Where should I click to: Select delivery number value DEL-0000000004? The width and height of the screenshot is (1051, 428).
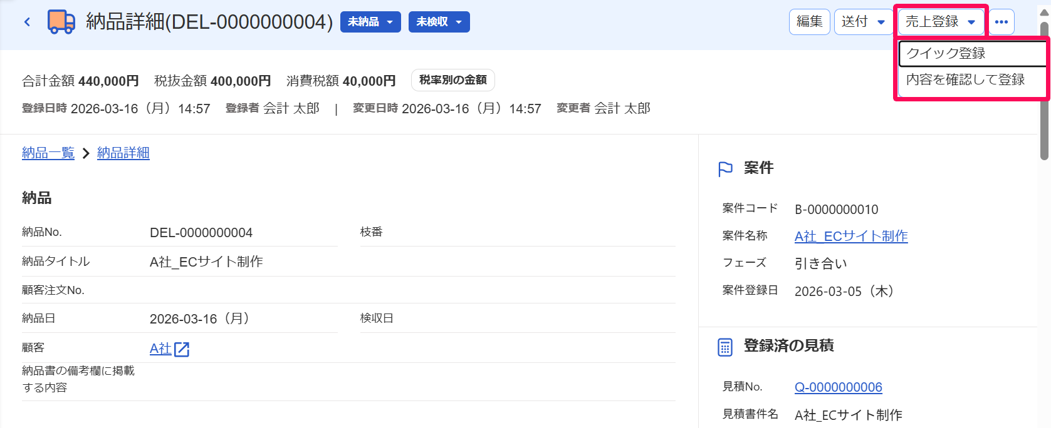click(x=201, y=233)
